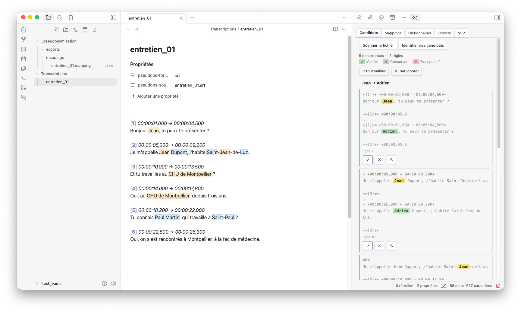Viewport: 521px width, 312px height.
Task: Open graph view ribbon icon
Action: pyautogui.click(x=24, y=39)
